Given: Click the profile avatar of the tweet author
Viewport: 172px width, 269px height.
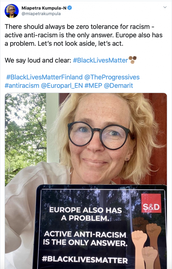Looking at the screenshot, I should [12, 11].
